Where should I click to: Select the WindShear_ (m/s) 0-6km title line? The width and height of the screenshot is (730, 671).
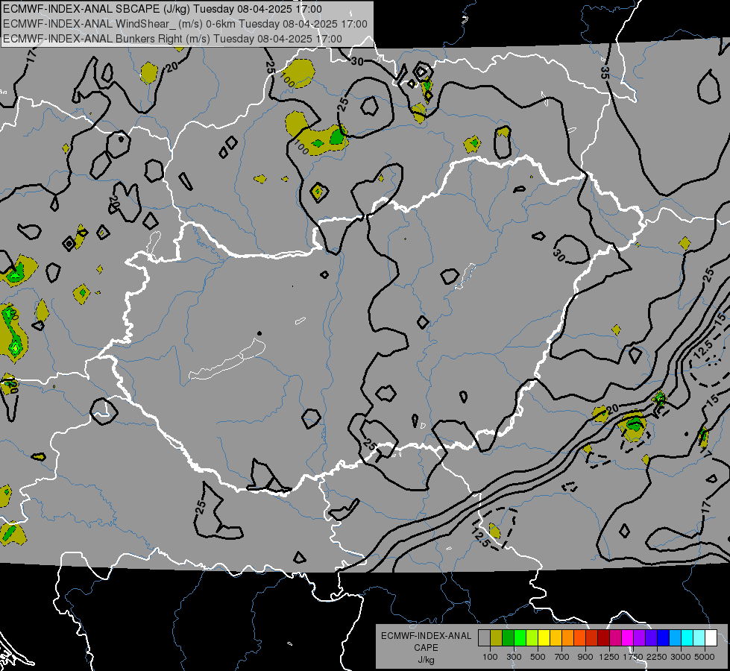185,24
